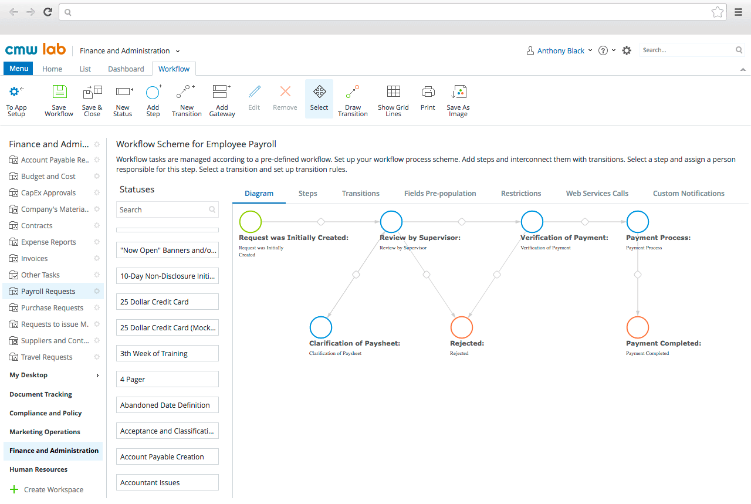Click the New Transition icon
This screenshot has height=504, width=751.
185,92
